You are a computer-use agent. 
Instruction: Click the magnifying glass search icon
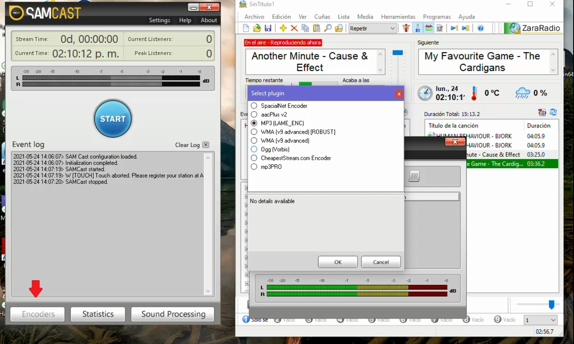click(x=328, y=28)
